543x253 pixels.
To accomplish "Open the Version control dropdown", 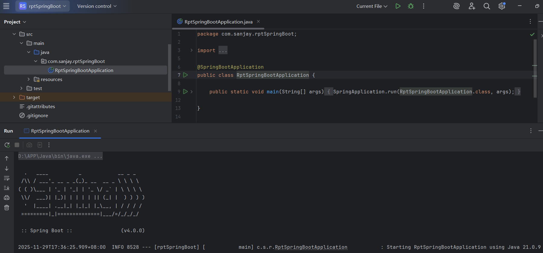I will tap(97, 6).
